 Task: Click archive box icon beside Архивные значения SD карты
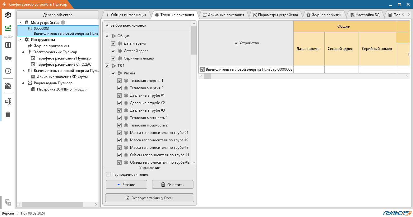pyautogui.click(x=33, y=77)
